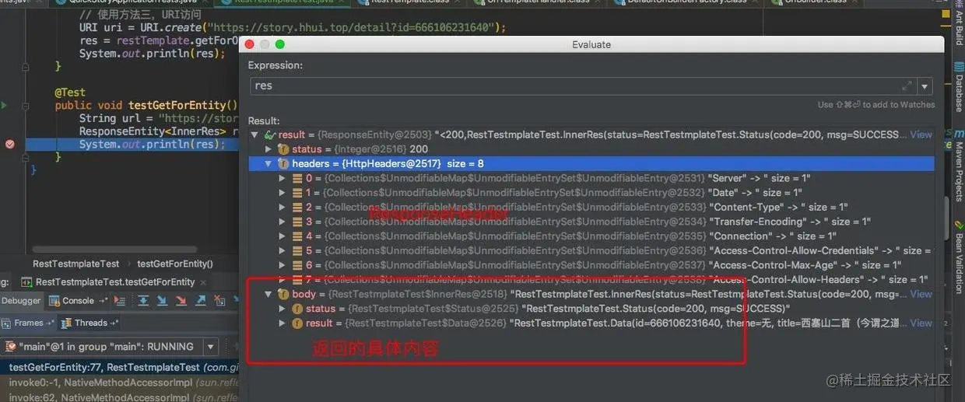Close the RestTestmplateTest.testGetForEntity debug session tab

coord(203,282)
